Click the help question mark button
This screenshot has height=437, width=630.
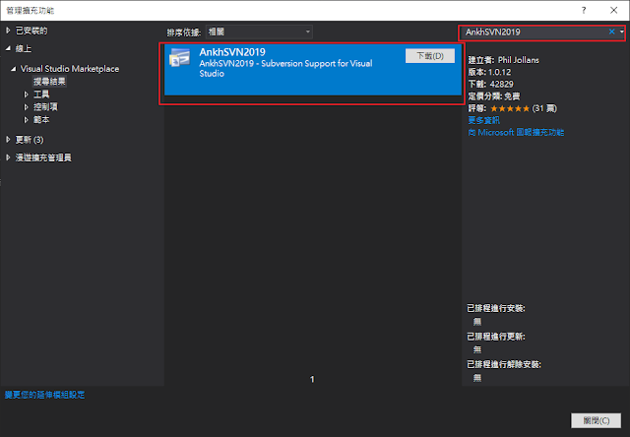(x=584, y=11)
